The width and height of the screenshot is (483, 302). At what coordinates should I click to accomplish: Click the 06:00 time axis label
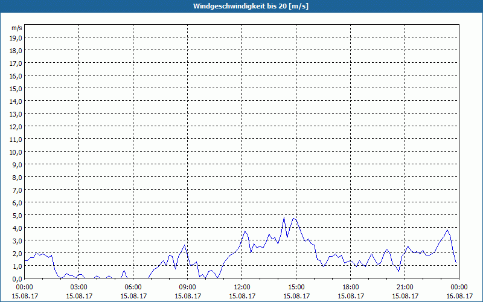click(x=133, y=288)
